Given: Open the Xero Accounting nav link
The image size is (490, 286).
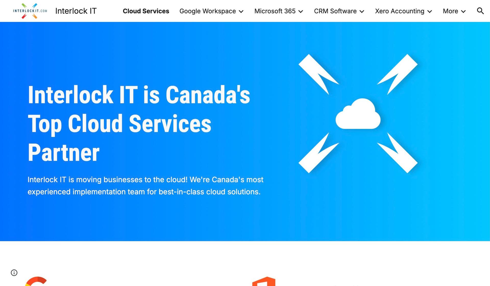Looking at the screenshot, I should pos(399,11).
